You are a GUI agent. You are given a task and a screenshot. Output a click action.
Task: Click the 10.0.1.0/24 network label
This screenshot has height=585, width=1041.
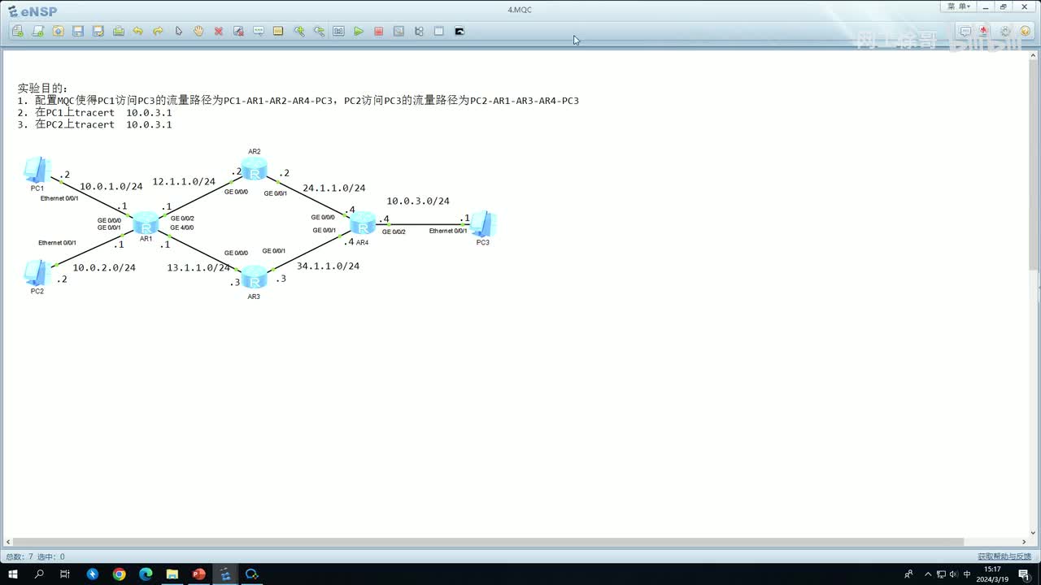pos(111,187)
